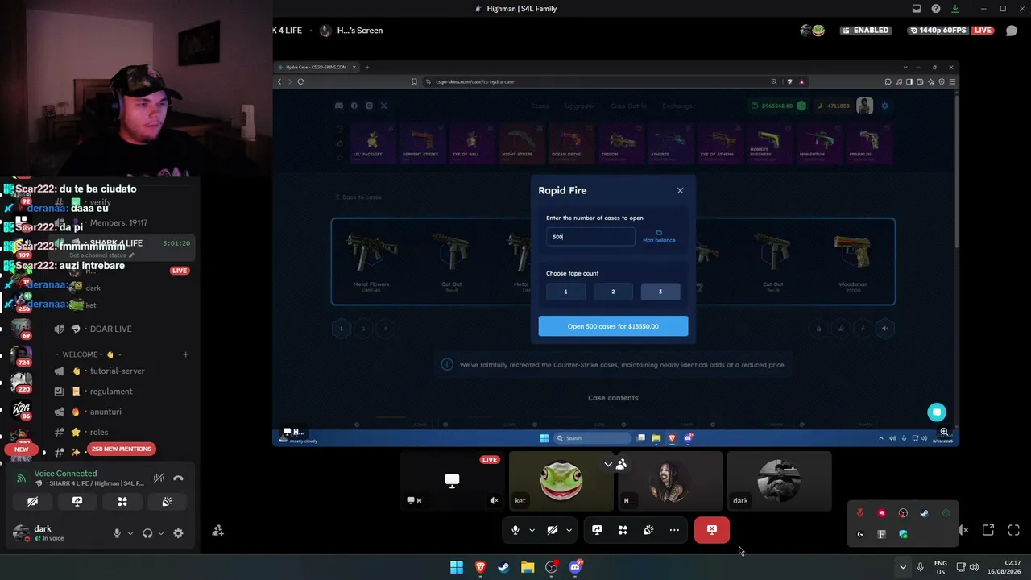Viewport: 1031px width, 580px height.
Task: Pop out the stream window
Action: (x=988, y=530)
